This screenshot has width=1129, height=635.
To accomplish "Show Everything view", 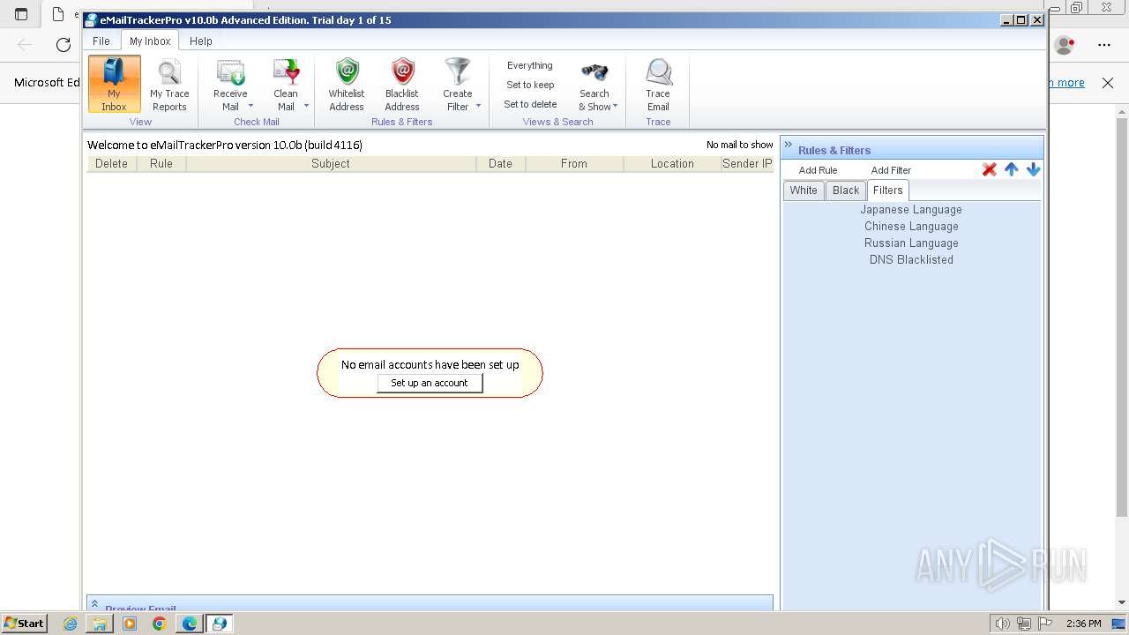I will click(530, 65).
